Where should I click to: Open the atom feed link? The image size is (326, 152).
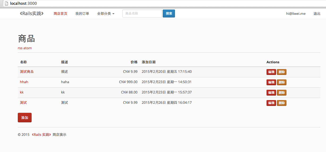(28, 48)
